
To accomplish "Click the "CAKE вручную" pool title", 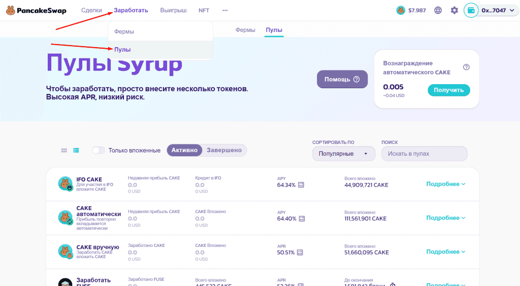I will (x=97, y=247).
